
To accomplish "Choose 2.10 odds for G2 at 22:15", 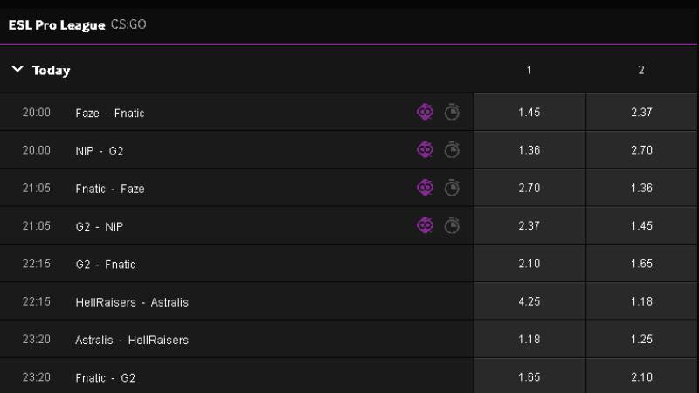I will coord(529,264).
